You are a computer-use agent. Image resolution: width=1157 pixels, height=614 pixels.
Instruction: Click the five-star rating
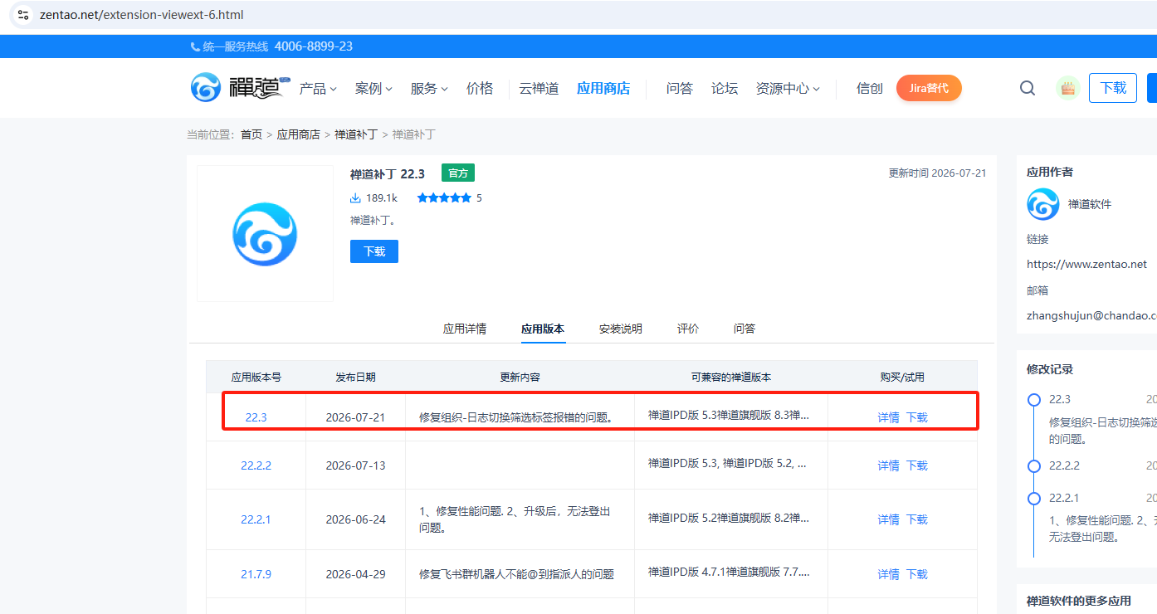(x=444, y=198)
